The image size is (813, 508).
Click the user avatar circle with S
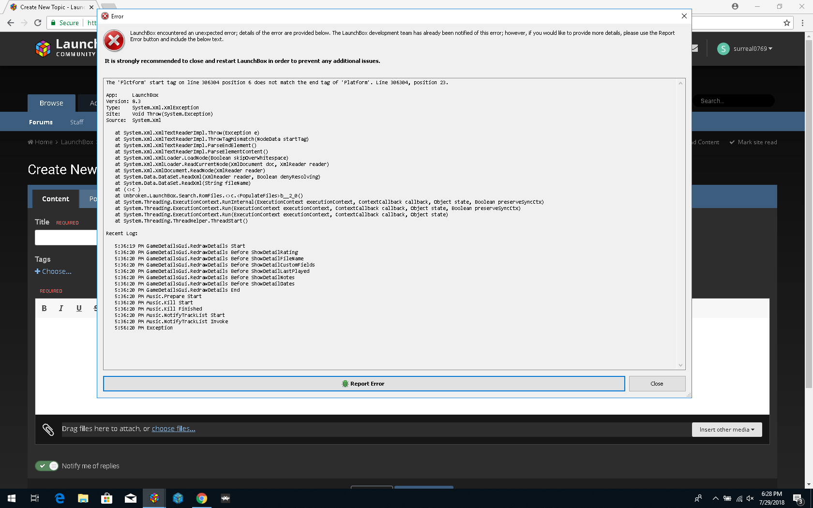pyautogui.click(x=723, y=49)
